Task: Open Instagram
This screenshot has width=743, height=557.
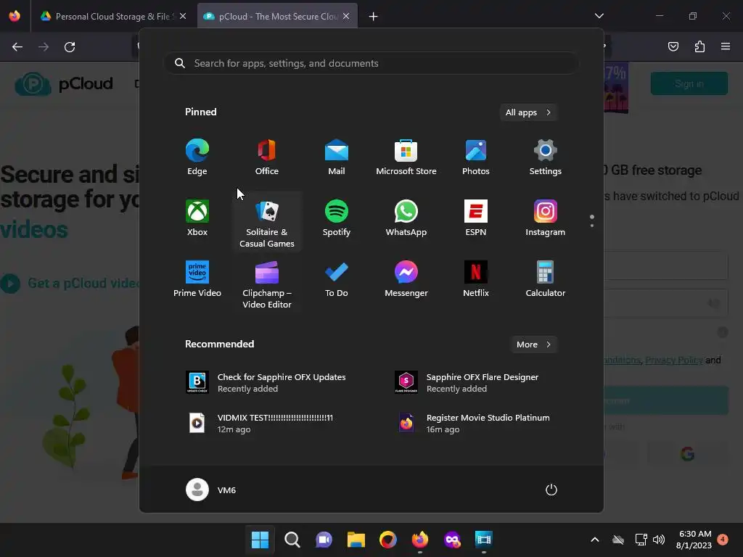Action: pos(546,218)
